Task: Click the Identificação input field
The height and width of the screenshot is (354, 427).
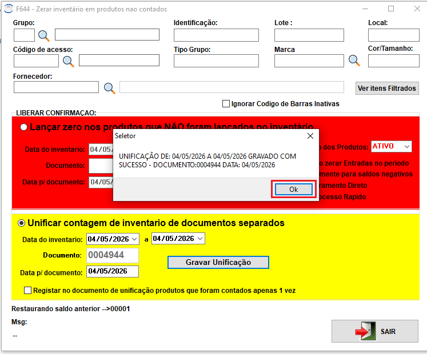Action: [x=216, y=35]
